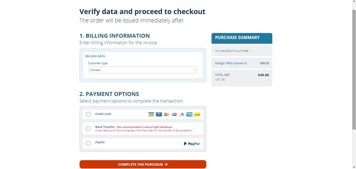Click the PayPal logo

(192, 144)
